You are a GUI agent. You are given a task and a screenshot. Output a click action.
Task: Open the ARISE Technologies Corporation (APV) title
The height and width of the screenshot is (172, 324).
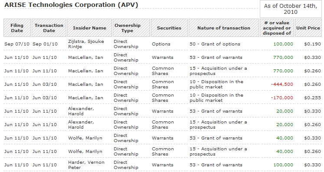click(71, 5)
